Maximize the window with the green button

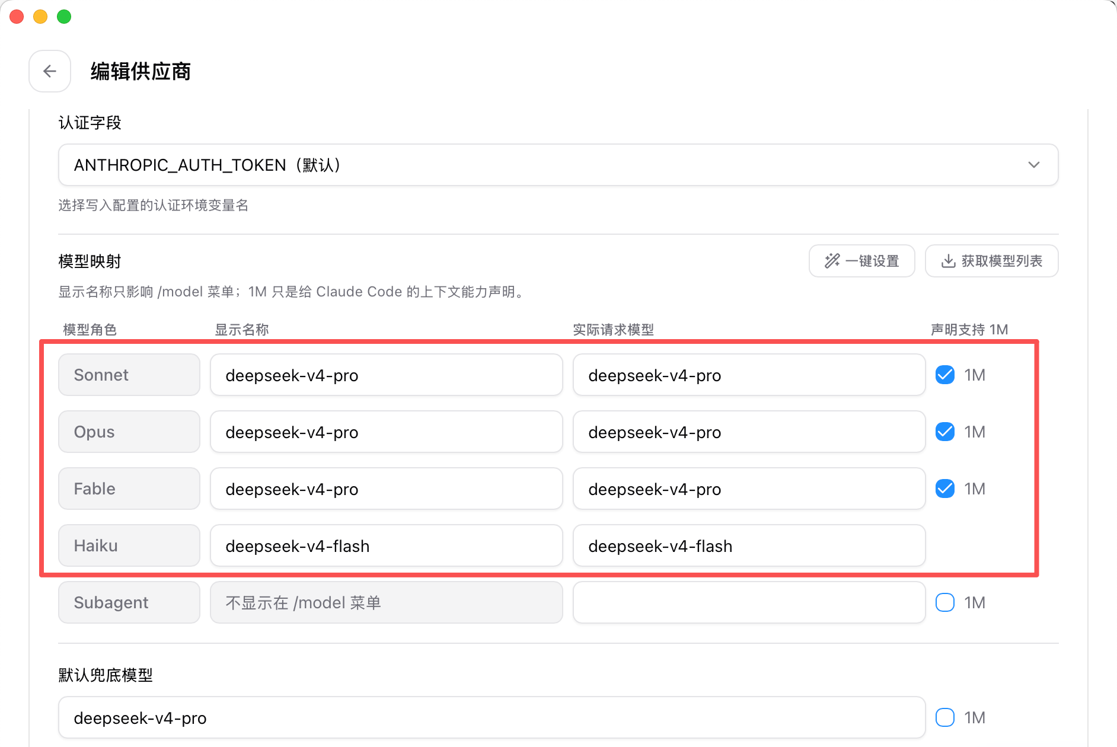point(64,17)
